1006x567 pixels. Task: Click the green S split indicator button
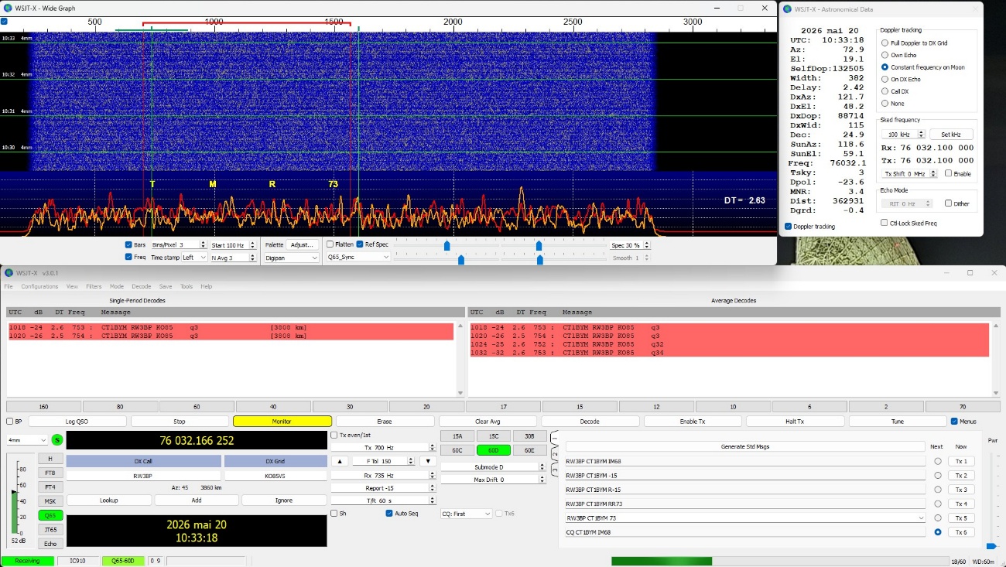click(x=56, y=440)
